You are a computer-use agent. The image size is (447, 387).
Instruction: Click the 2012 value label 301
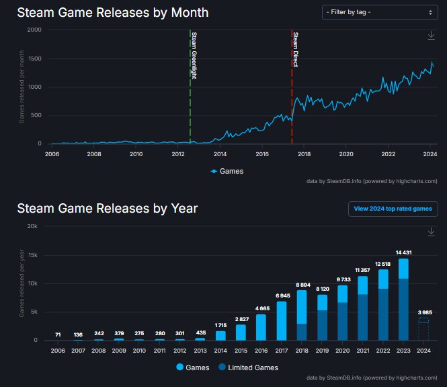180,333
